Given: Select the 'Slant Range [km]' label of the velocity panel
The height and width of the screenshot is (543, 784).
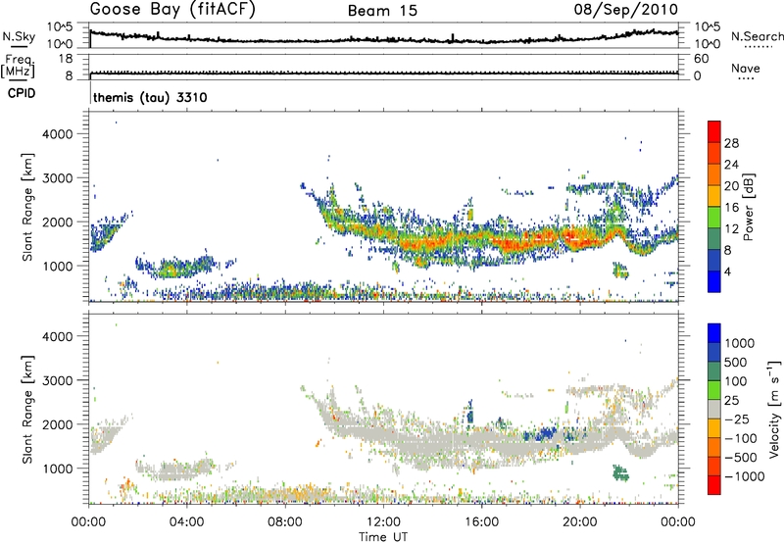Looking at the screenshot, I should 27,410.
